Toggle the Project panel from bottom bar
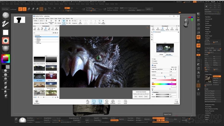This screenshot has width=224, height=126. (x=100, y=102)
